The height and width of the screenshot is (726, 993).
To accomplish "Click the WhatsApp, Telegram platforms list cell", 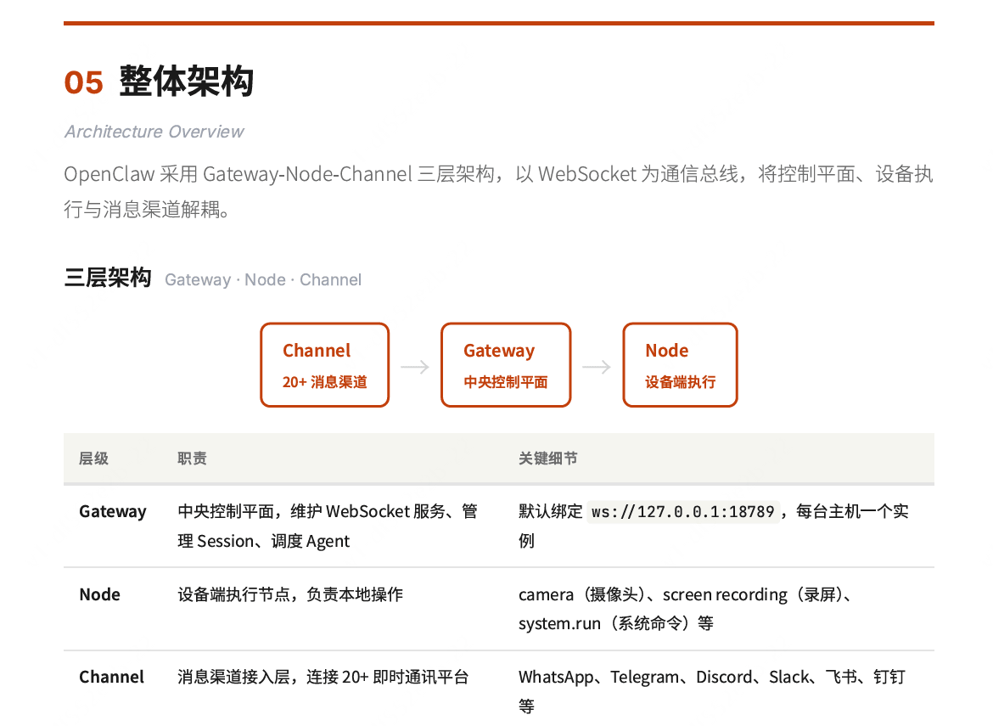I will [x=711, y=678].
